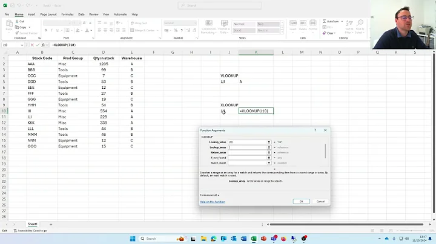The width and height of the screenshot is (436, 244).
Task: Open the font size combo box
Action: pyautogui.click(x=76, y=23)
